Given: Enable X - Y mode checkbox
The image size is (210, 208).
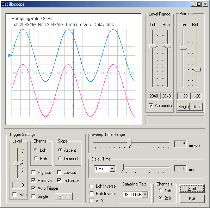Looking at the screenshot, I should [92, 201].
